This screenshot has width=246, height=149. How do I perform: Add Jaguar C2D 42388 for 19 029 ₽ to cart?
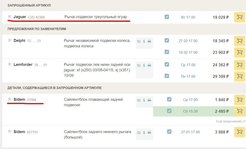(x=239, y=17)
